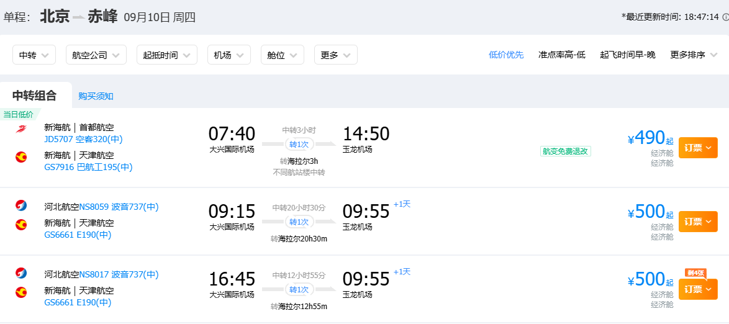
Task: Open the 购买须知 link
Action: click(96, 96)
